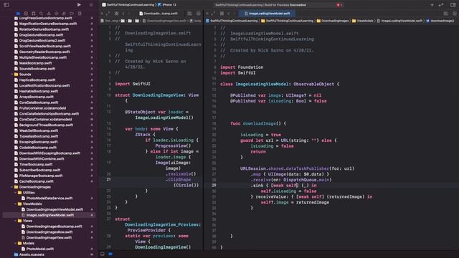The image size is (459, 258).
Task: Go back in left editor history
Action: click(x=123, y=14)
